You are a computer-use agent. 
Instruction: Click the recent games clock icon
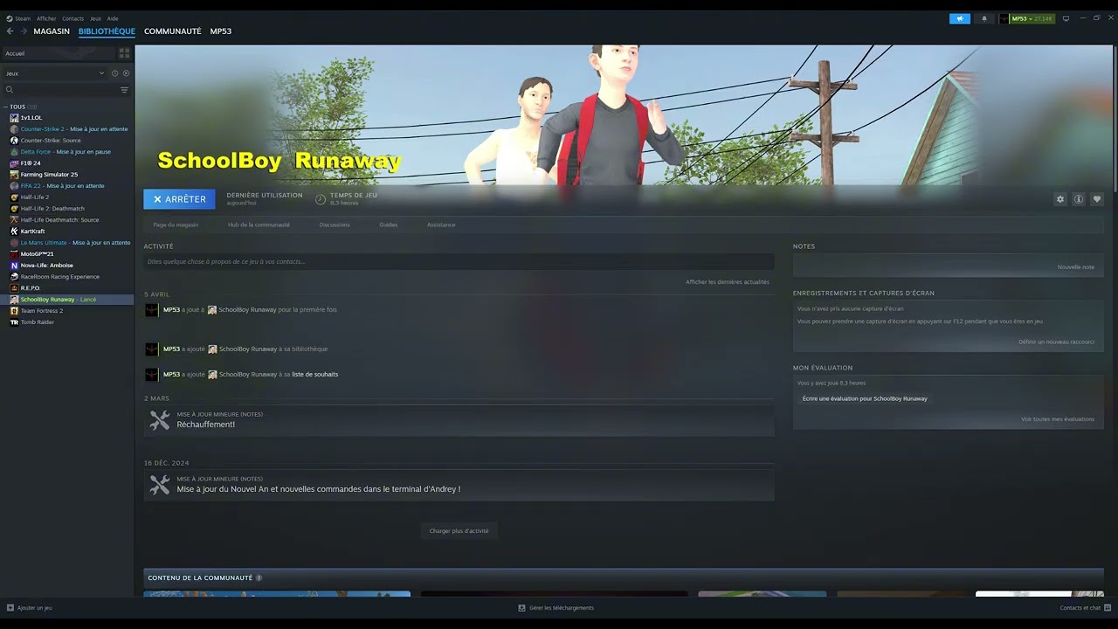[x=114, y=73]
